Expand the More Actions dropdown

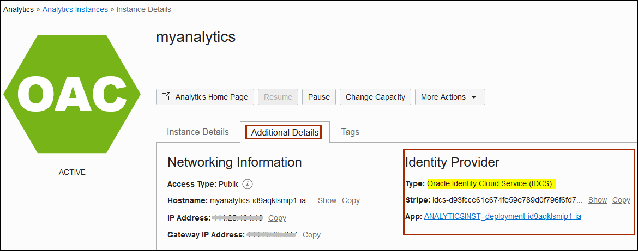[x=450, y=97]
